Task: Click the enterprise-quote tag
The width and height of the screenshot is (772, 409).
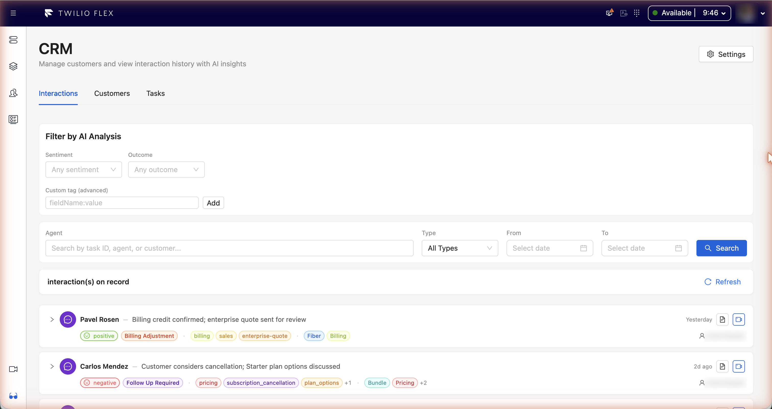Action: coord(265,336)
